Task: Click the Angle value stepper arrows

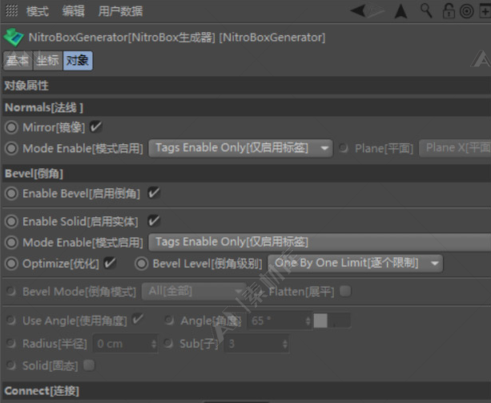Action: click(308, 320)
